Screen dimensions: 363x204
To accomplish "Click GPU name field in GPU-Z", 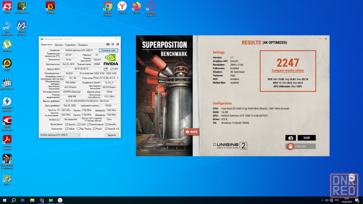I will tap(79, 50).
